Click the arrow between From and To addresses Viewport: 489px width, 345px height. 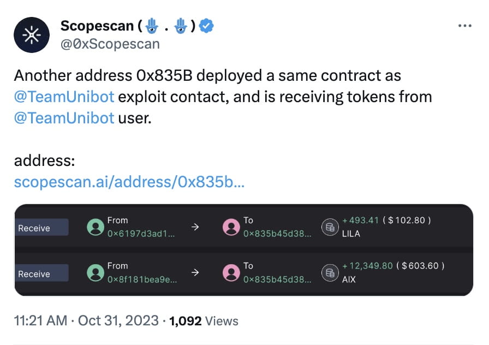[x=195, y=227]
